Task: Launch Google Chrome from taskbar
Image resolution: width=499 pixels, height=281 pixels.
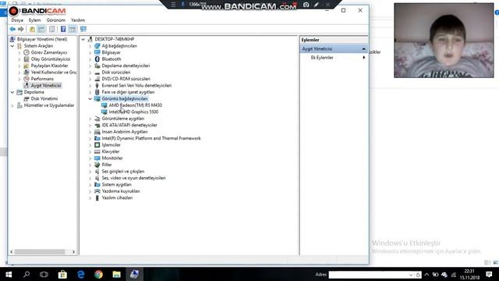Action: pos(99,274)
